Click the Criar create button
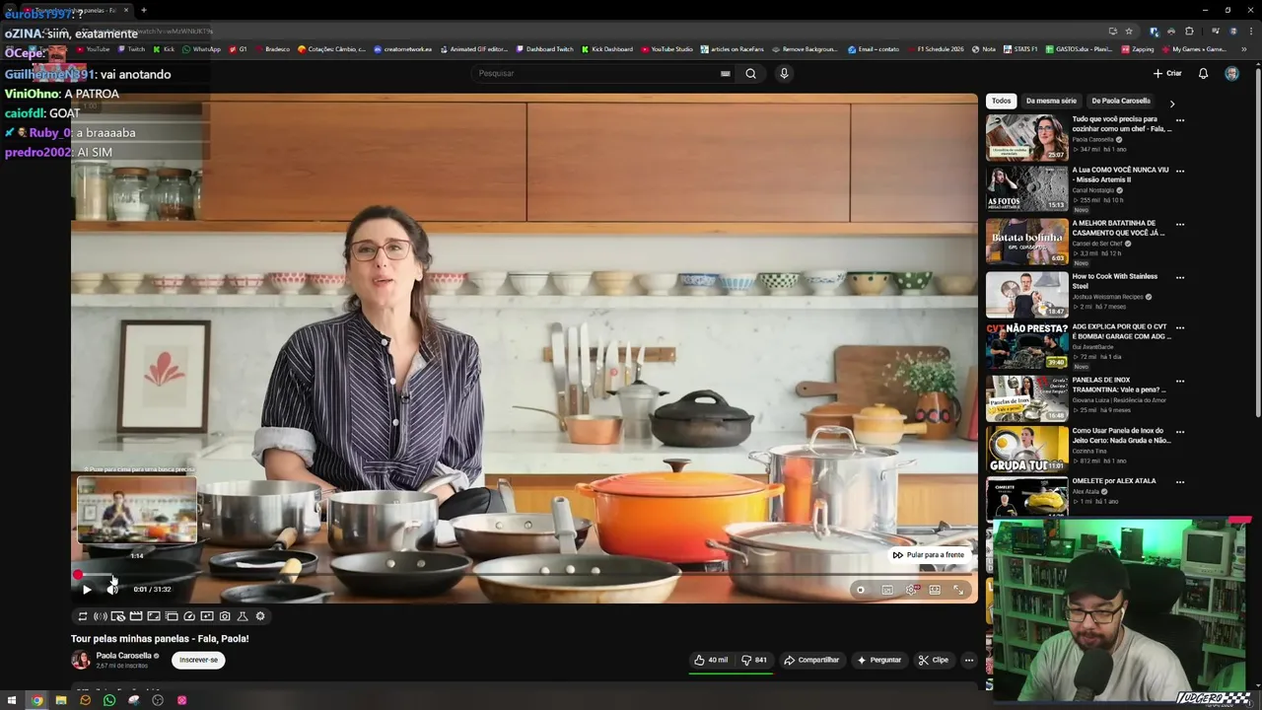The width and height of the screenshot is (1262, 710). 1167,73
